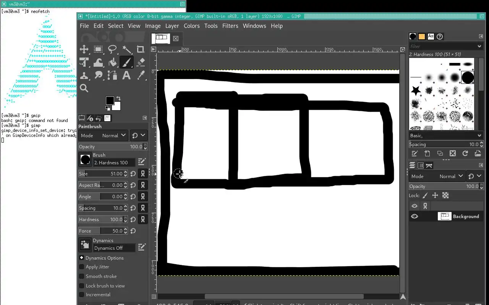Select the Paintbrush tool
This screenshot has width=489, height=305.
pyautogui.click(x=126, y=62)
